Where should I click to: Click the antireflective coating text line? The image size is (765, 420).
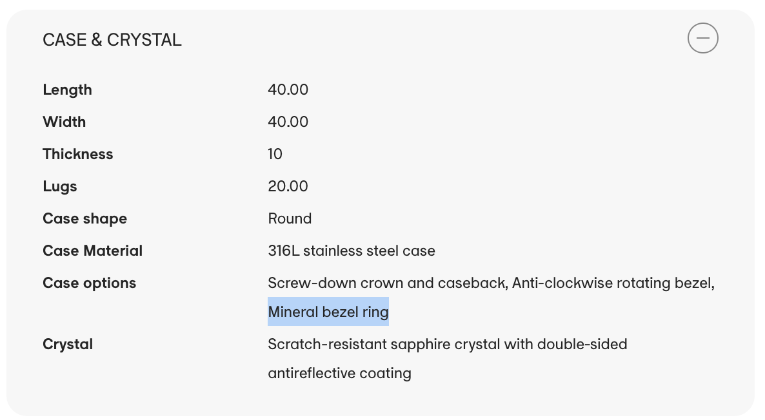point(339,373)
